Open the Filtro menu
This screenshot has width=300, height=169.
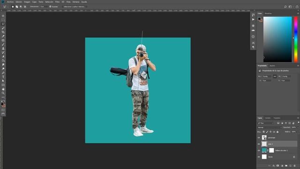click(x=57, y=2)
